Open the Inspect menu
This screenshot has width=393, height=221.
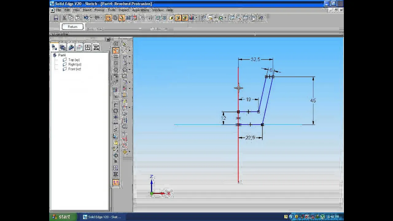click(124, 10)
